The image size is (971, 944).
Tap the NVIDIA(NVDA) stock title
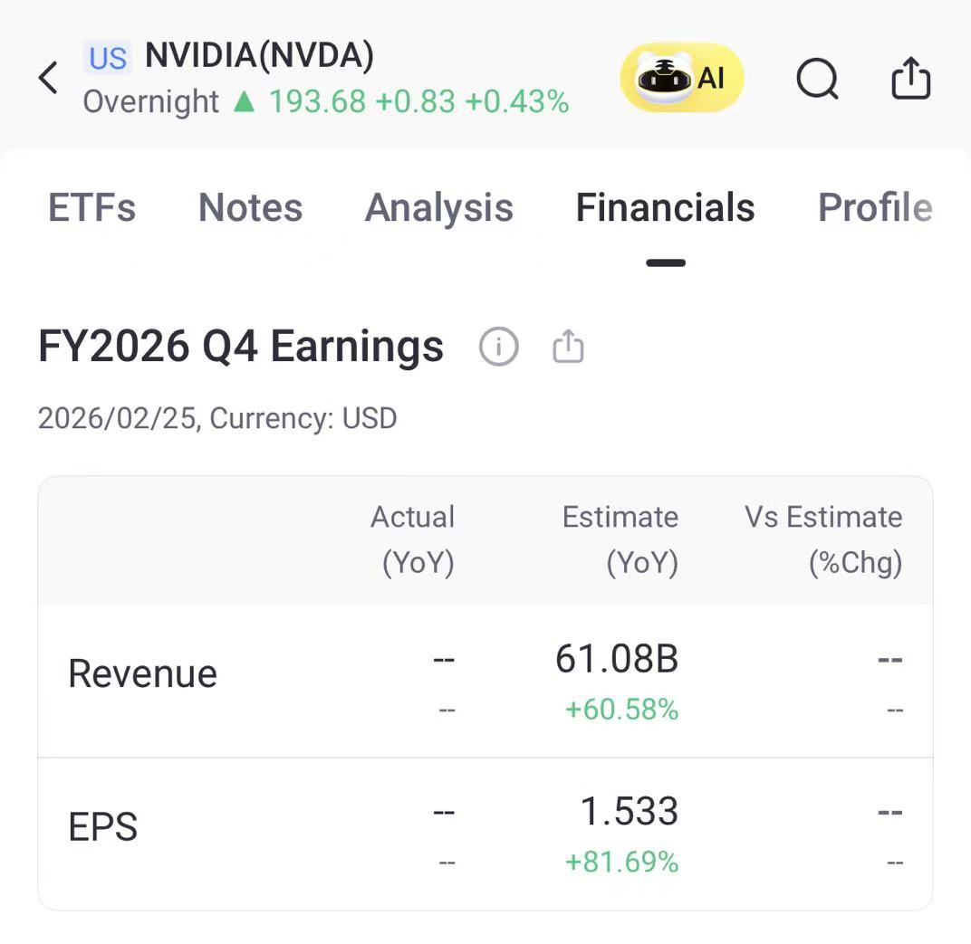coord(259,55)
